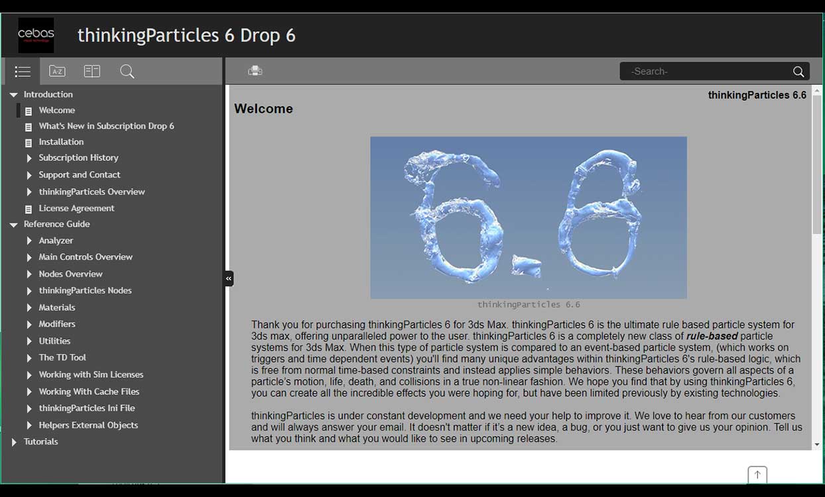Expand the Tutorials section arrow
This screenshot has height=497, width=825.
click(14, 442)
